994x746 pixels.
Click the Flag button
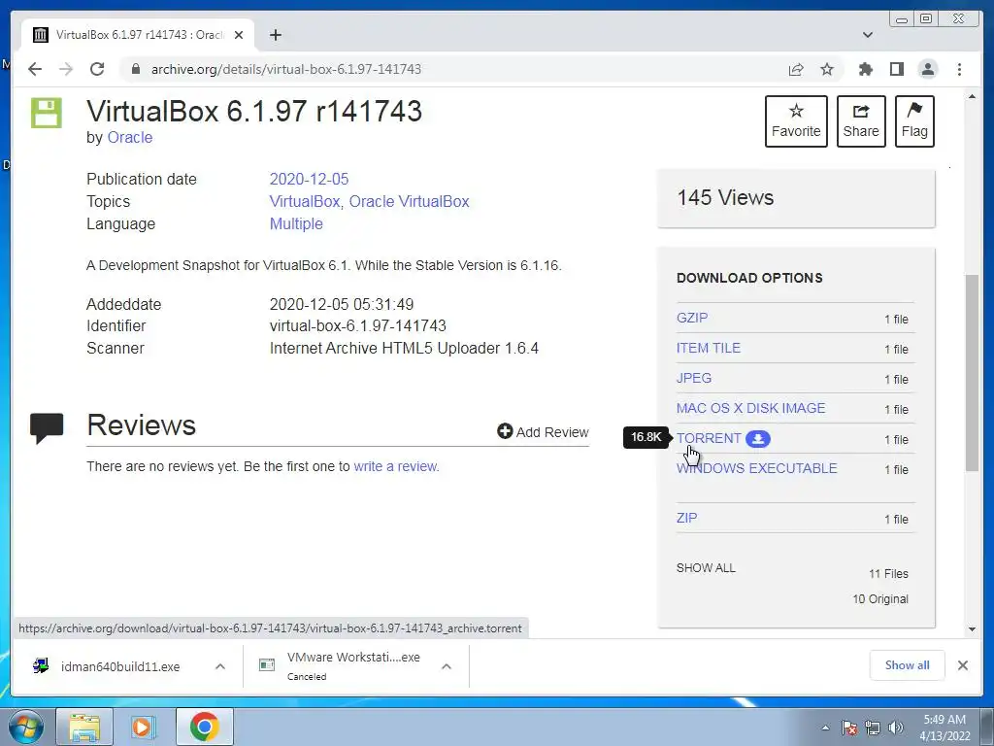tap(914, 121)
